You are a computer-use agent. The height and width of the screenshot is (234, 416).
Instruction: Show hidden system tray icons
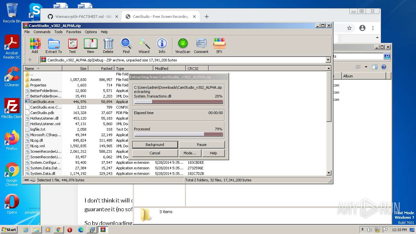362,230
